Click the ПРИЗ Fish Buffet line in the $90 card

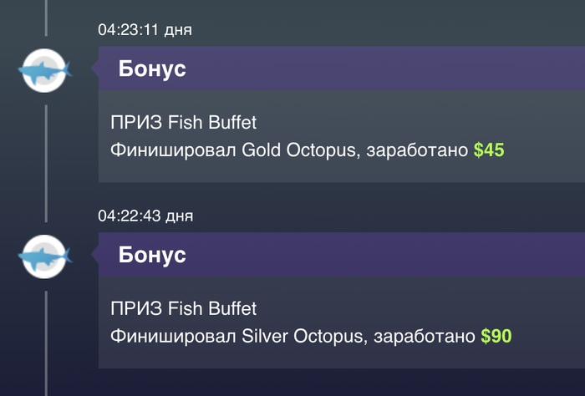184,308
